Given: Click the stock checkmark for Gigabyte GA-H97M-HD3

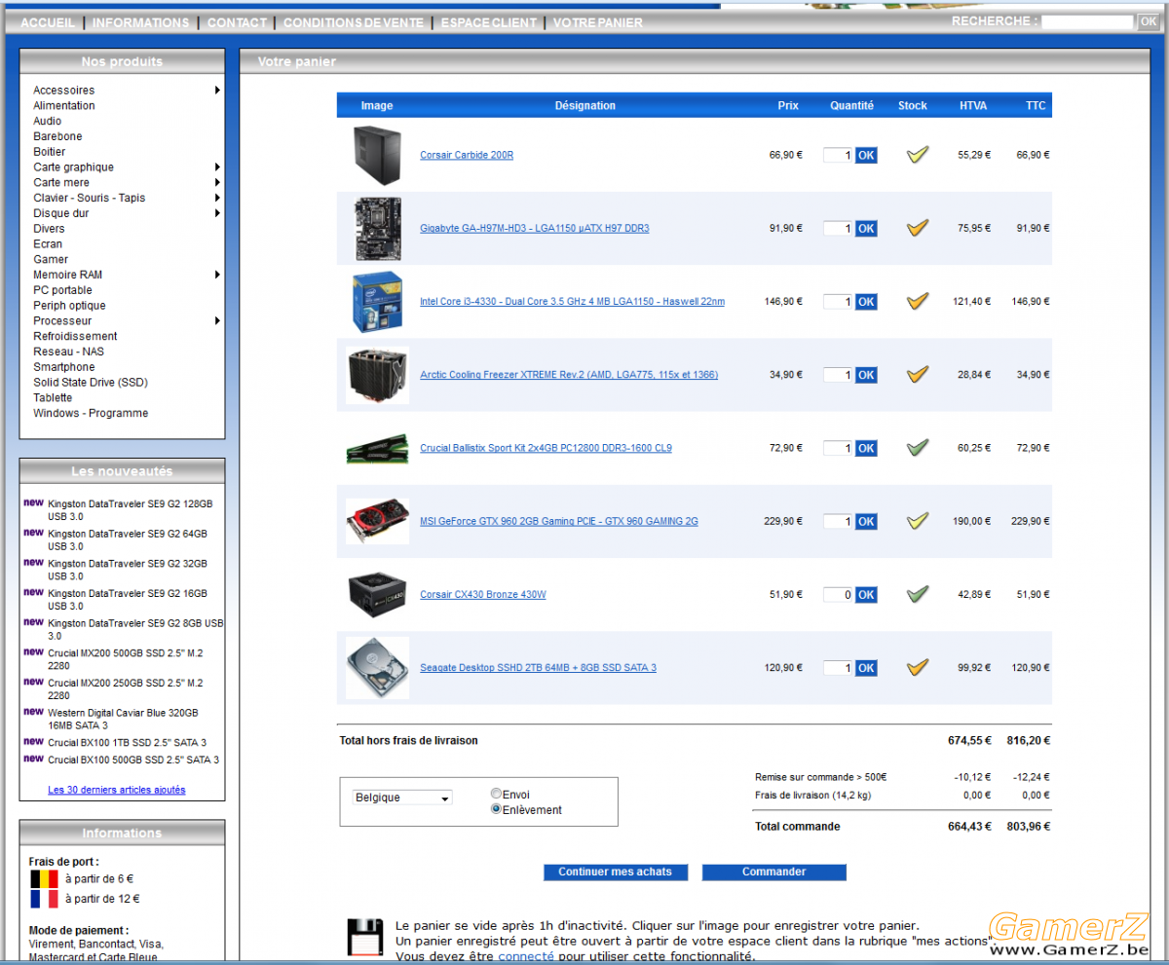Looking at the screenshot, I should point(917,228).
